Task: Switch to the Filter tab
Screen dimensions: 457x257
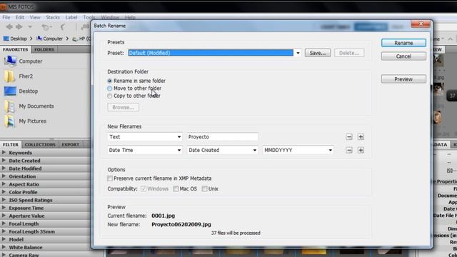Action: [x=11, y=144]
